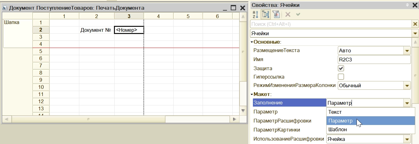The width and height of the screenshot is (419, 144).
Task: Select column header 2
Action: tap(97, 16)
